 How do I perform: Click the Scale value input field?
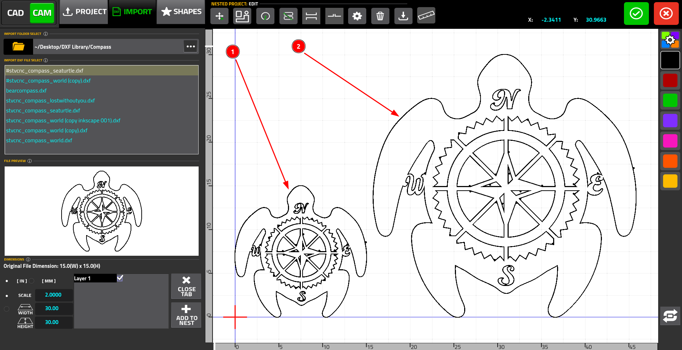coord(53,295)
